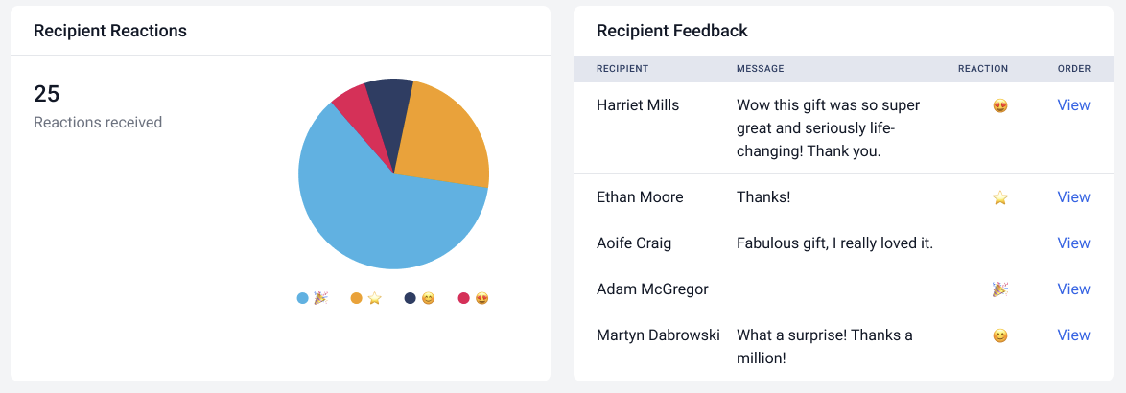
Task: Toggle the navy legend swatch
Action: tap(411, 298)
